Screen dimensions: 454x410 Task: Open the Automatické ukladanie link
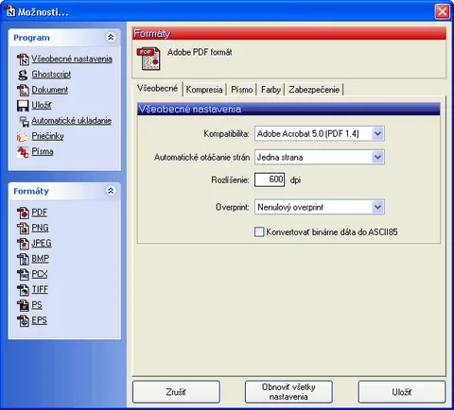pos(71,121)
